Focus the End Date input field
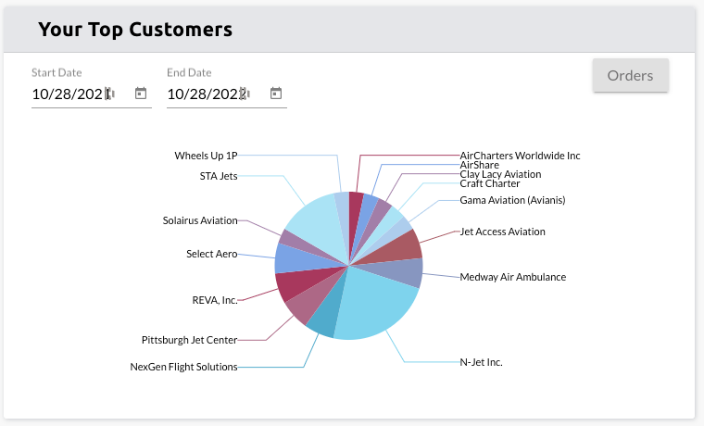Viewport: 704px width, 426px height. point(226,94)
